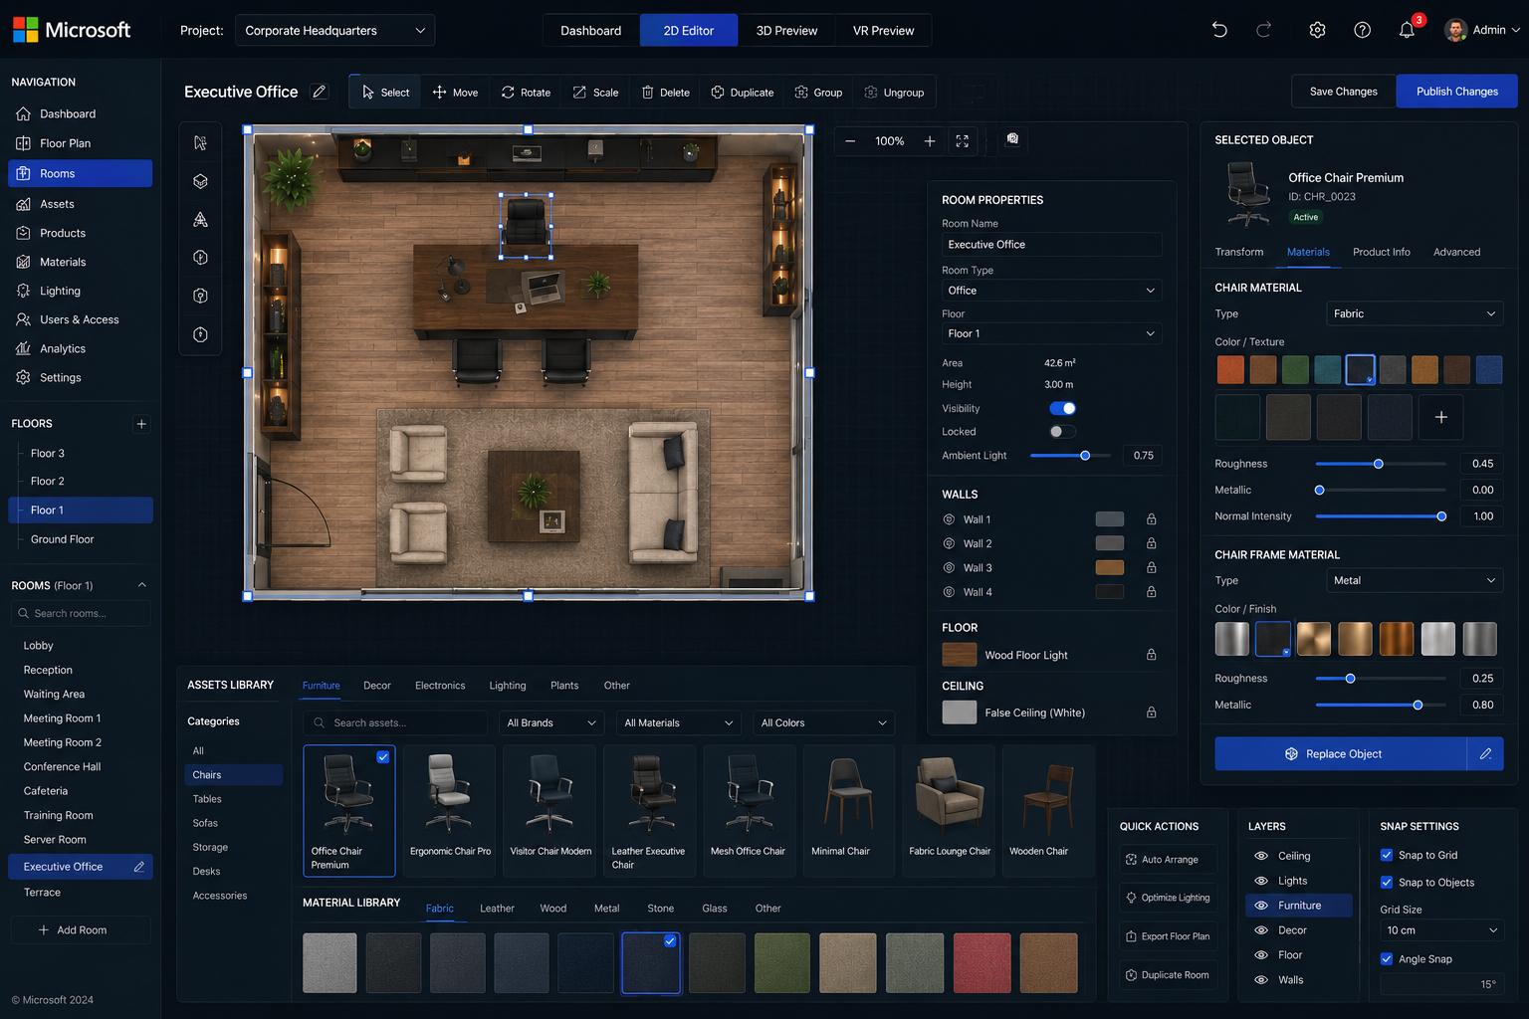
Task: Expand the Room Type Office dropdown
Action: 1052,291
